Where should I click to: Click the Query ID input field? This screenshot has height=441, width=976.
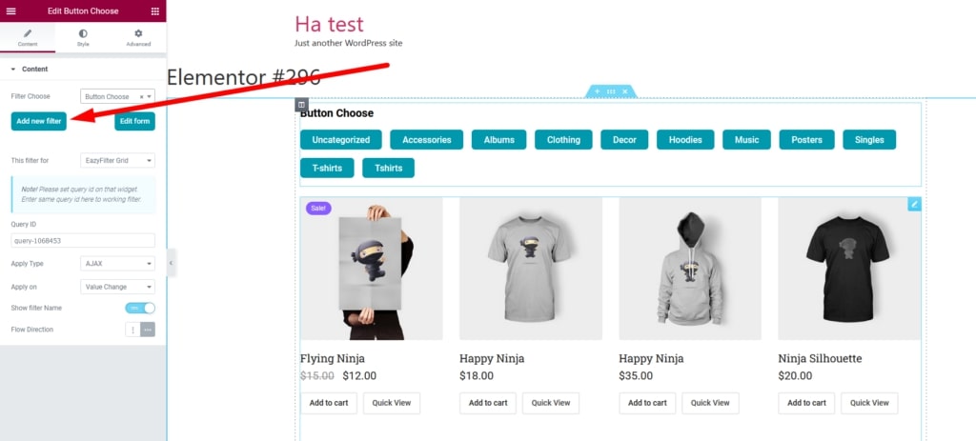point(83,241)
